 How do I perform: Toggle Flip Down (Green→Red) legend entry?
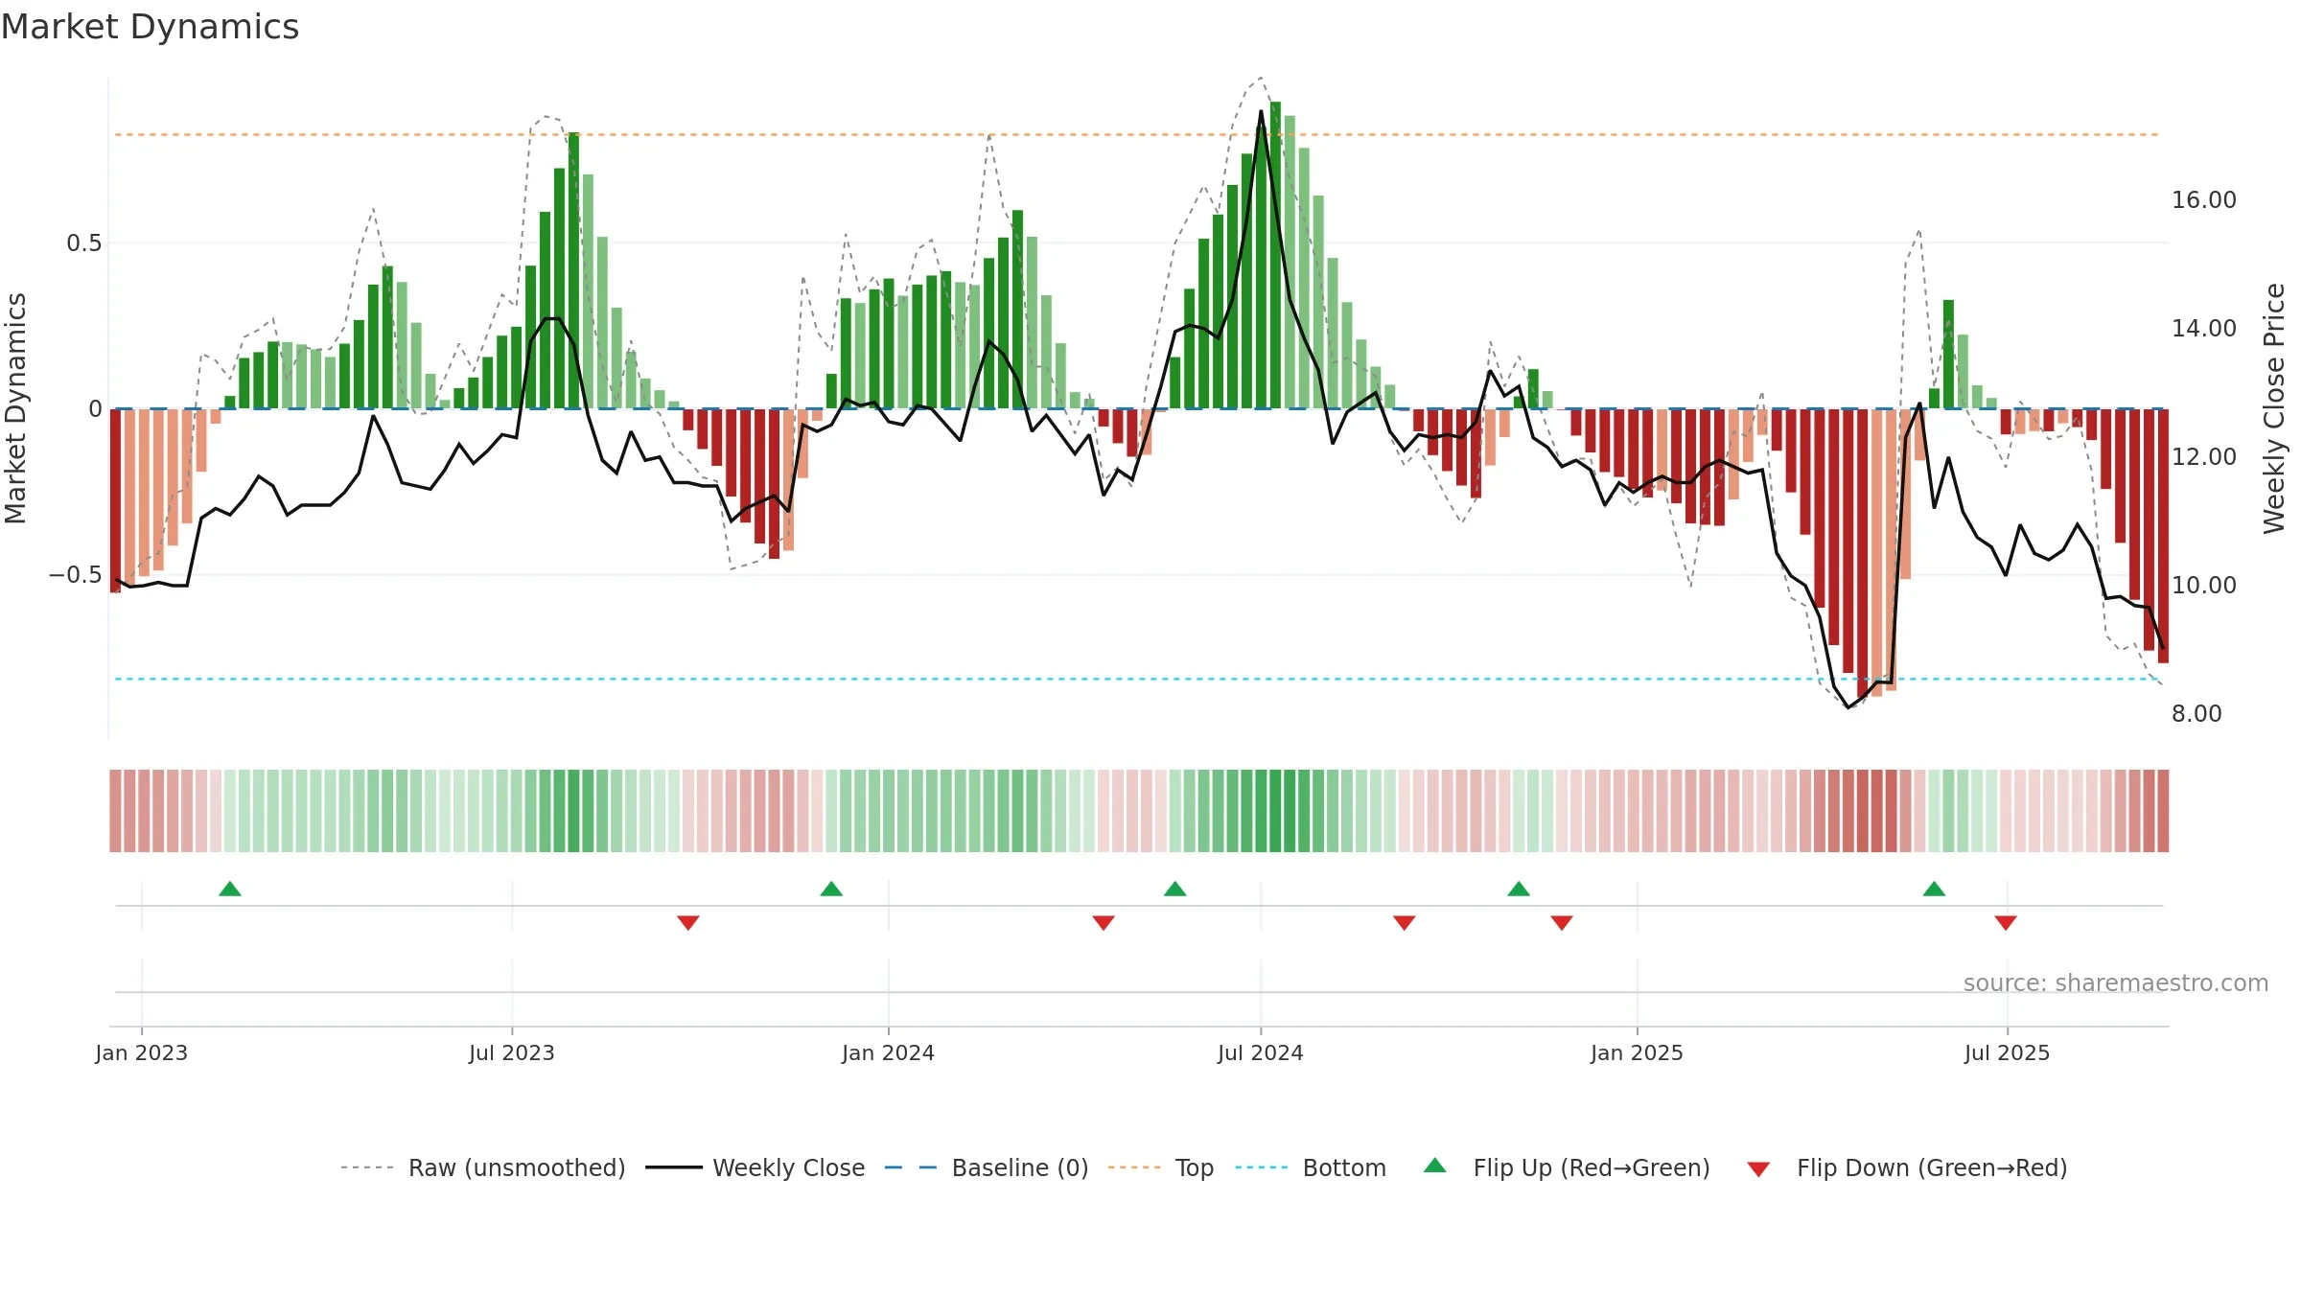(1907, 1167)
